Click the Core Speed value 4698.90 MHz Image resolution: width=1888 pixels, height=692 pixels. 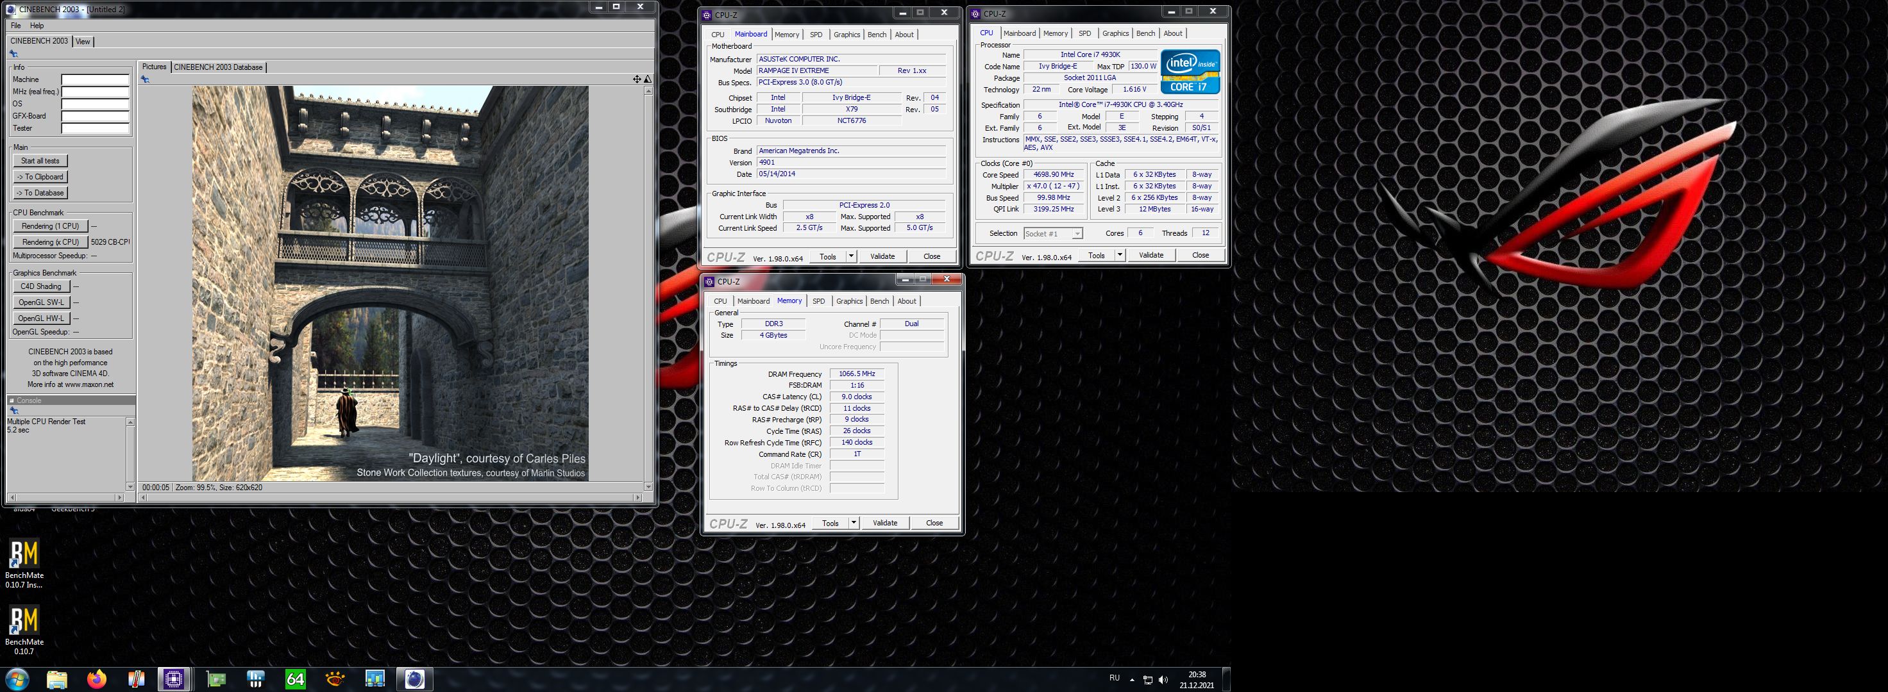tap(1054, 175)
